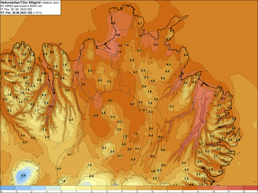This screenshot has height=193, width=258.
Task: Click the 1.0 temperature label
Action: click(63, 181)
